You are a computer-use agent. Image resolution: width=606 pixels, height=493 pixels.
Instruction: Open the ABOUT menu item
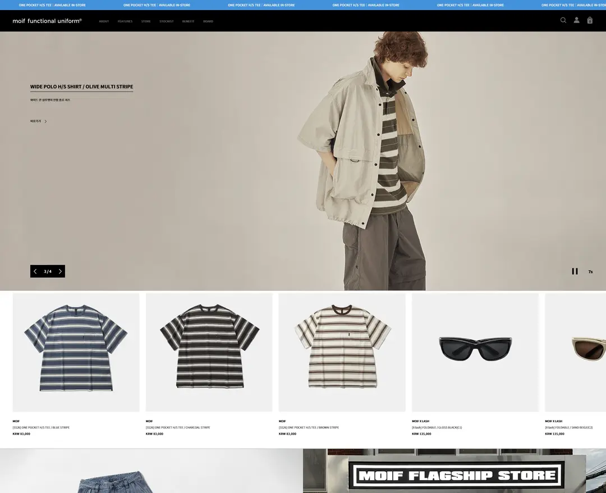click(104, 21)
